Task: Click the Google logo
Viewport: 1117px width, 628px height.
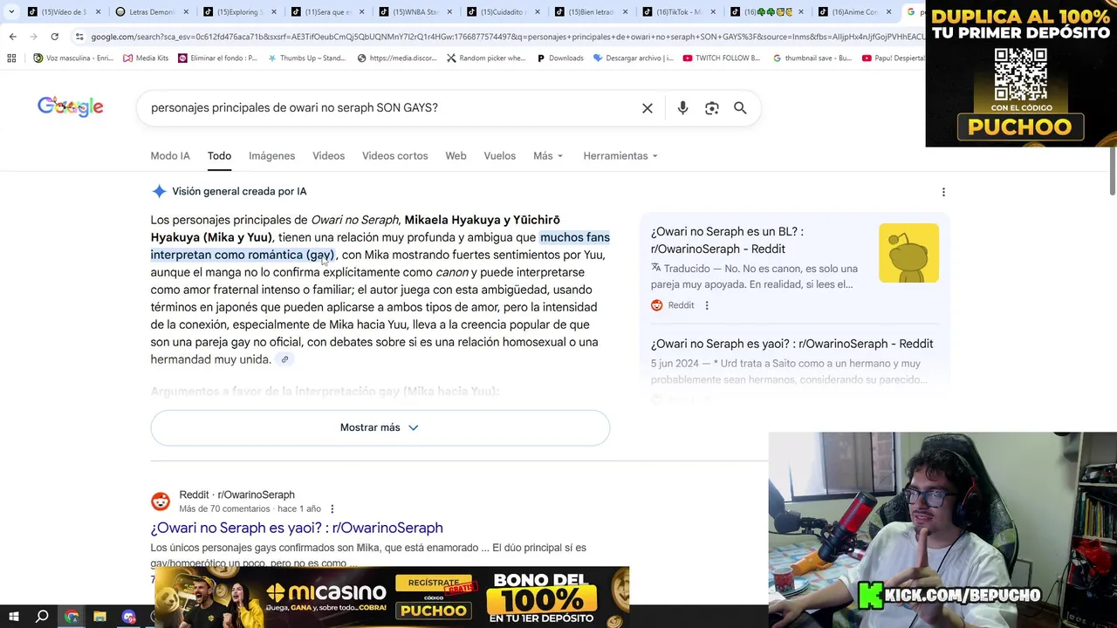Action: pyautogui.click(x=71, y=107)
